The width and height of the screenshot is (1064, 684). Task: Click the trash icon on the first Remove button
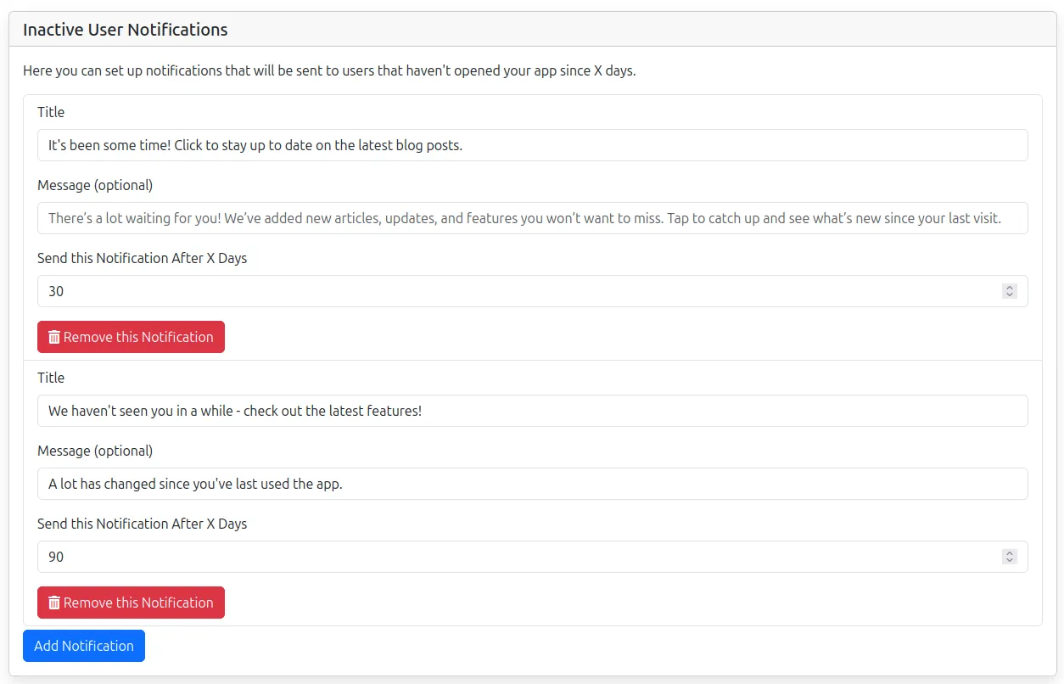53,337
